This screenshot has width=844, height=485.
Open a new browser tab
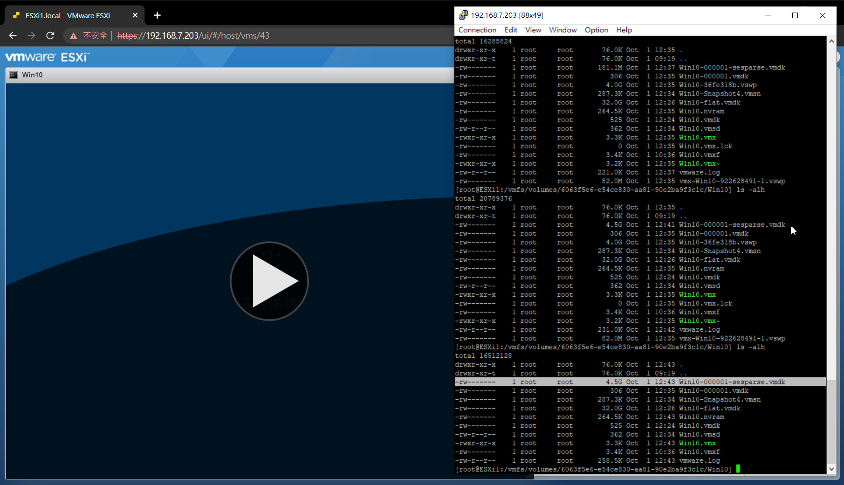click(x=157, y=15)
